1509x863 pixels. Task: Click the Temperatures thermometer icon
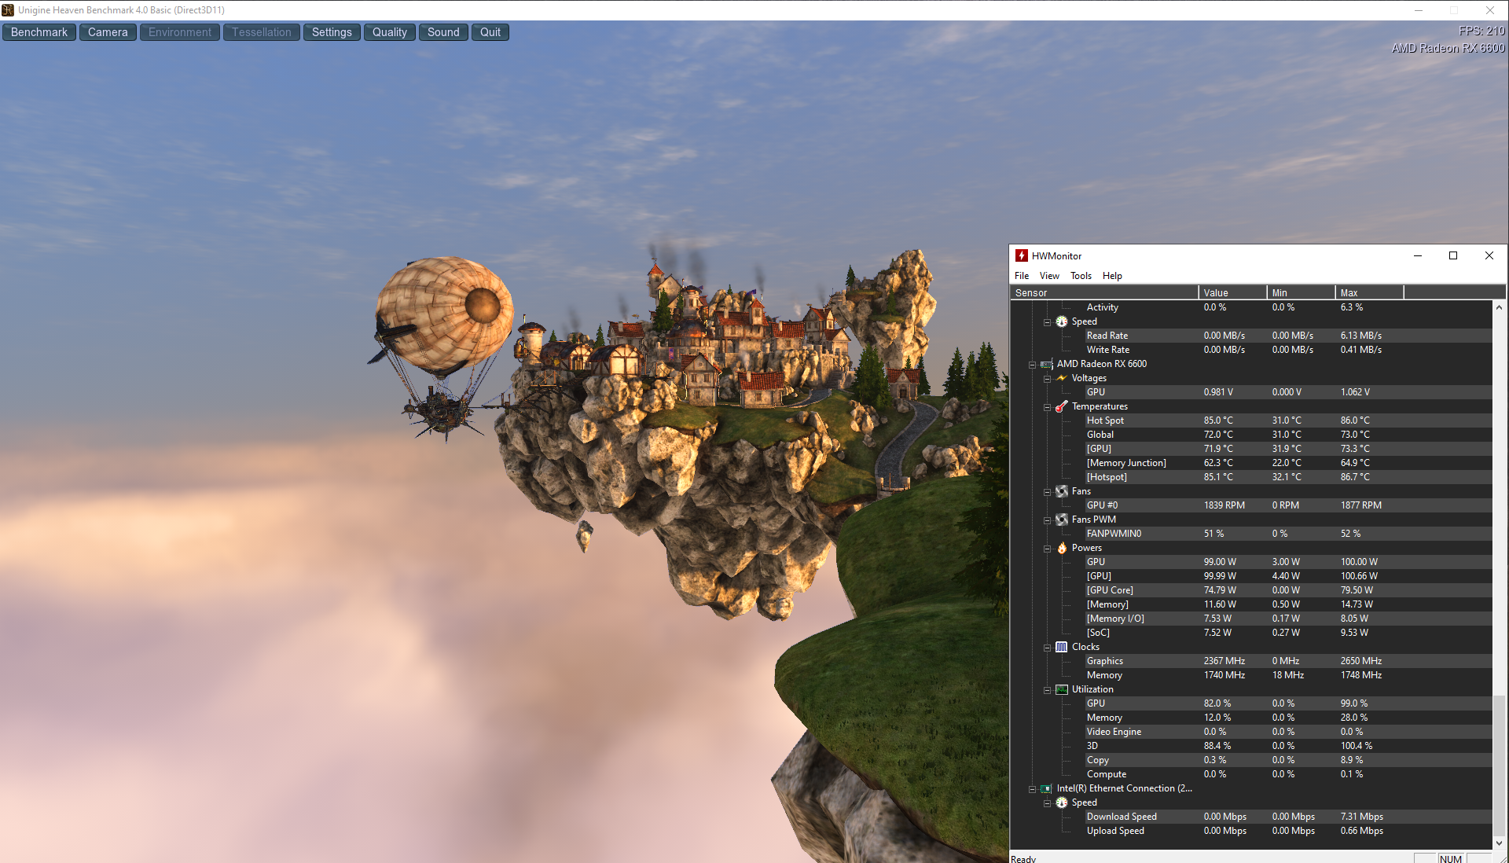[x=1062, y=406]
